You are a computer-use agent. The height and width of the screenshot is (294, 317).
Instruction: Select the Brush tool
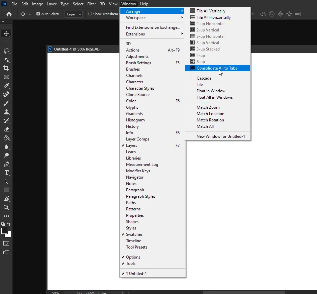tap(6, 103)
